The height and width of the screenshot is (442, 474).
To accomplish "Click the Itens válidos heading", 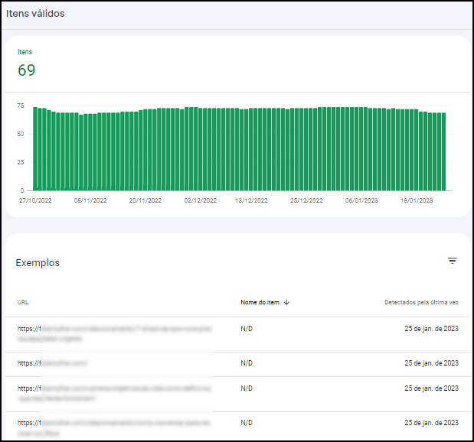I will [x=35, y=14].
